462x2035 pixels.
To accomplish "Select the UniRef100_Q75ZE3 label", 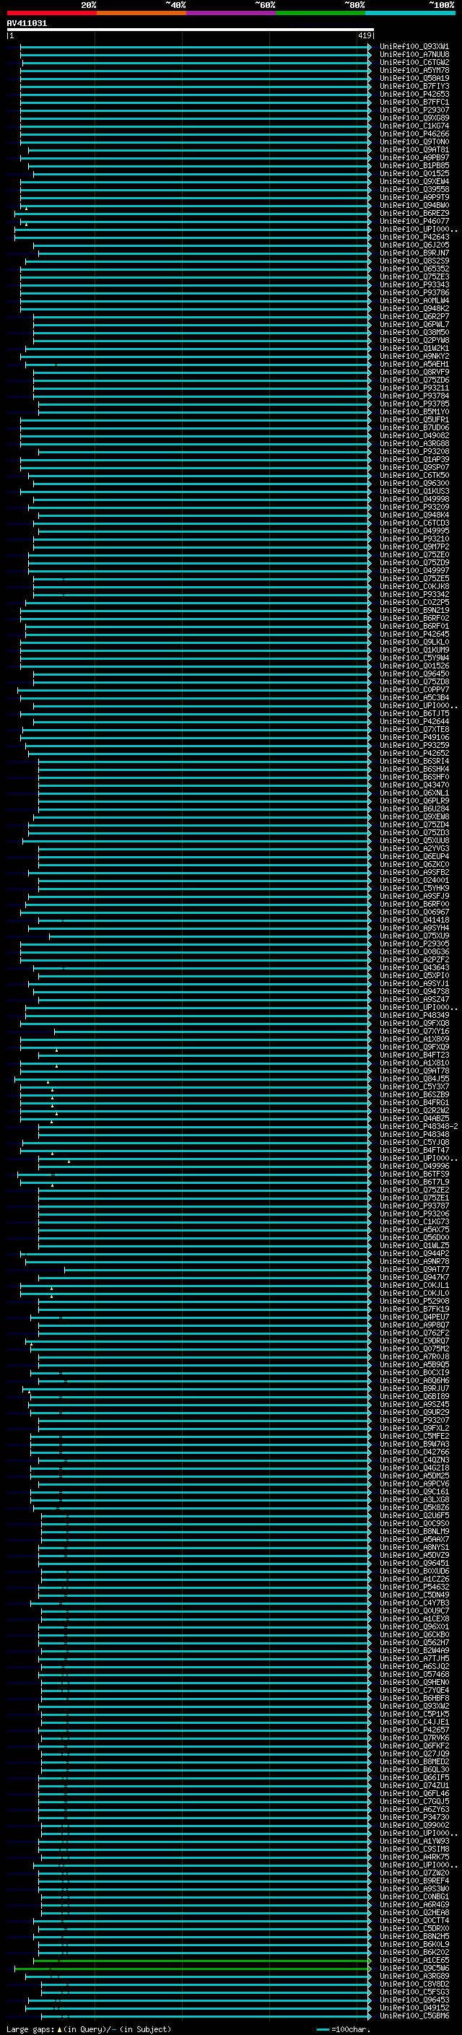I will click(x=414, y=276).
